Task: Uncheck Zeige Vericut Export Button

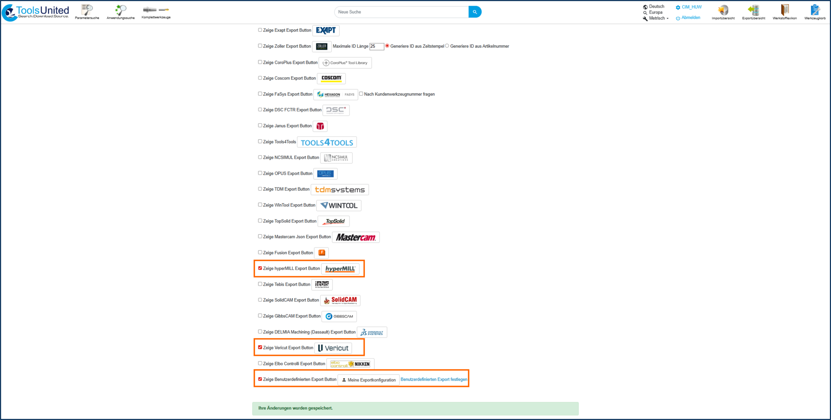Action: pos(260,347)
